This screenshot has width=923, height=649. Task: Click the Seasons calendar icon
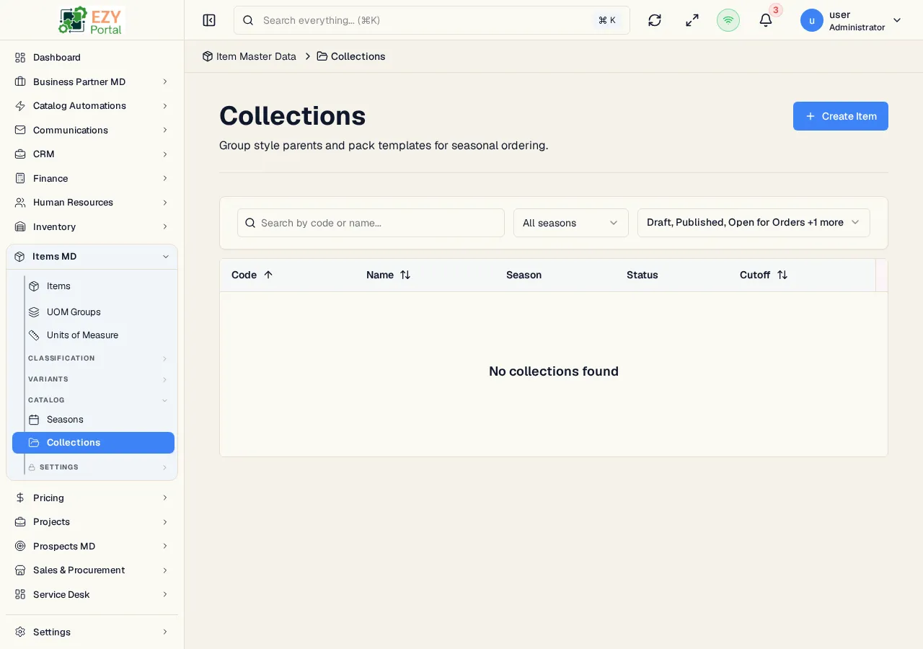(x=34, y=420)
